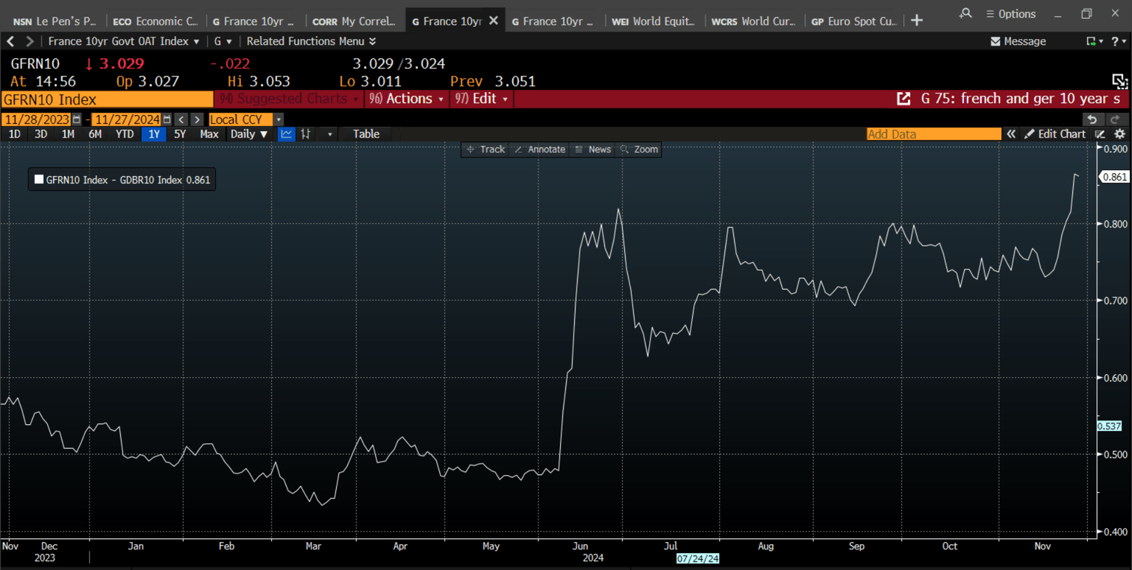Enable the Annotate chart mode
Image resolution: width=1132 pixels, height=570 pixels.
539,149
